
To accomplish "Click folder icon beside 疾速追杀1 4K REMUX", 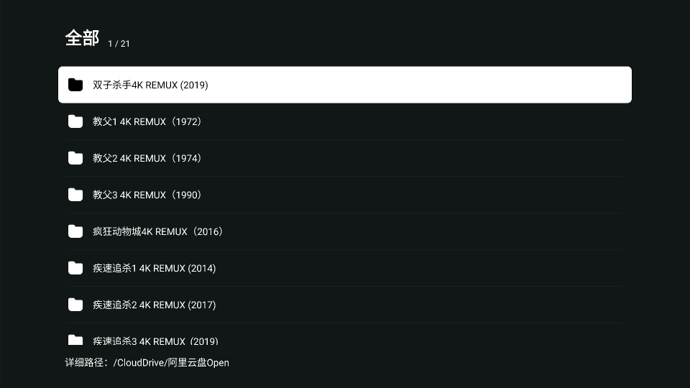I will pos(75,268).
